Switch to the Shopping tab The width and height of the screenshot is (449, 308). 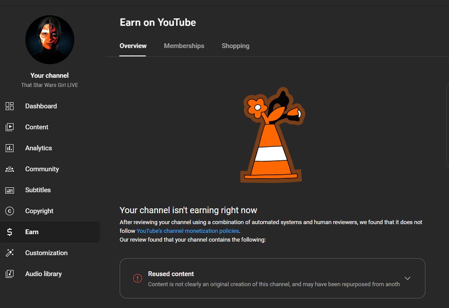click(x=235, y=46)
